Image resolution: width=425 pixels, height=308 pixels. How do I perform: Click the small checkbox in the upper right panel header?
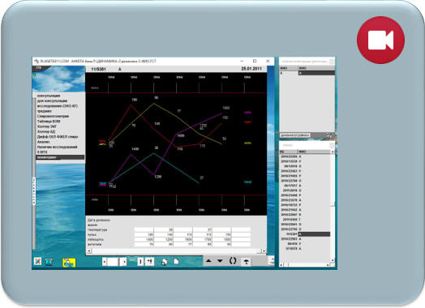(x=332, y=62)
